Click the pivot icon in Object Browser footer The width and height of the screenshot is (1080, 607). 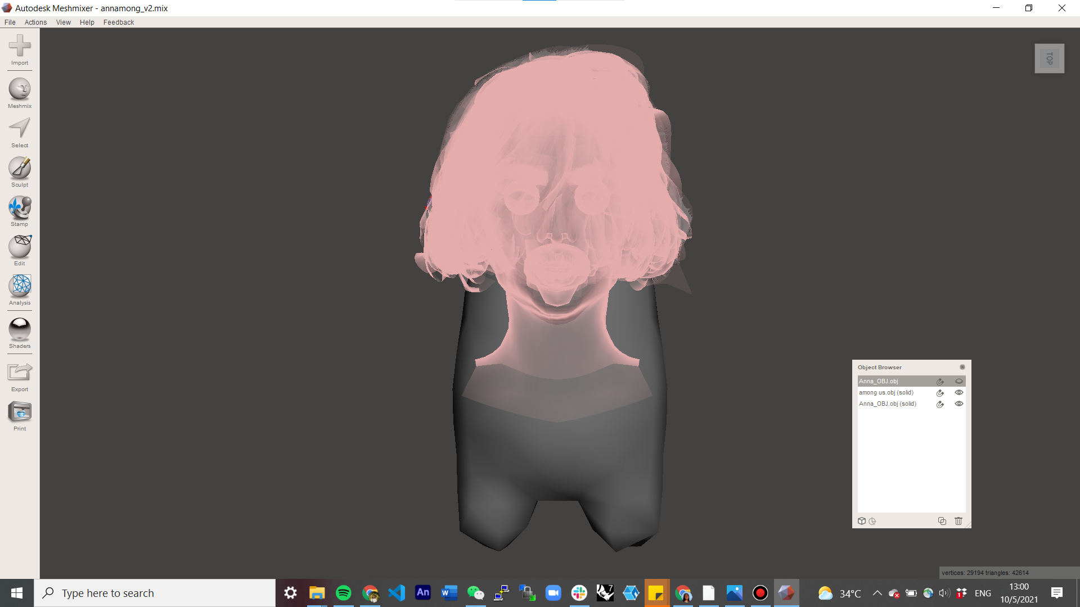pos(872,521)
